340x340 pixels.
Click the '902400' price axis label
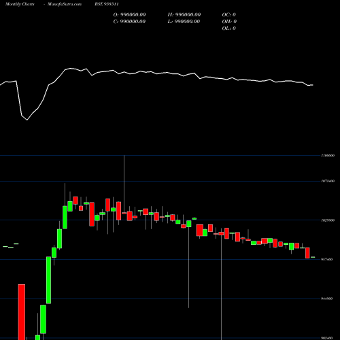[x=327, y=338]
